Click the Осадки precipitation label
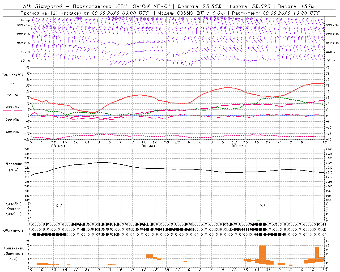The image size is (340, 272). coord(14,209)
